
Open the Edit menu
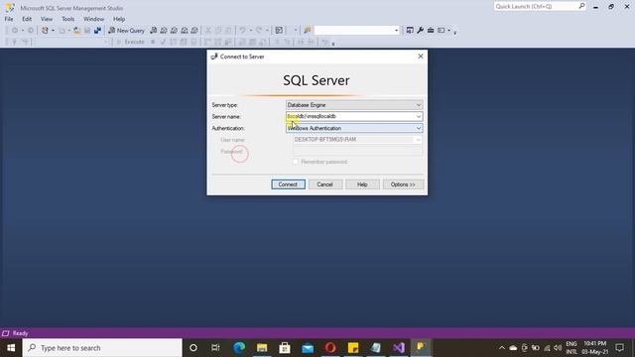(27, 19)
